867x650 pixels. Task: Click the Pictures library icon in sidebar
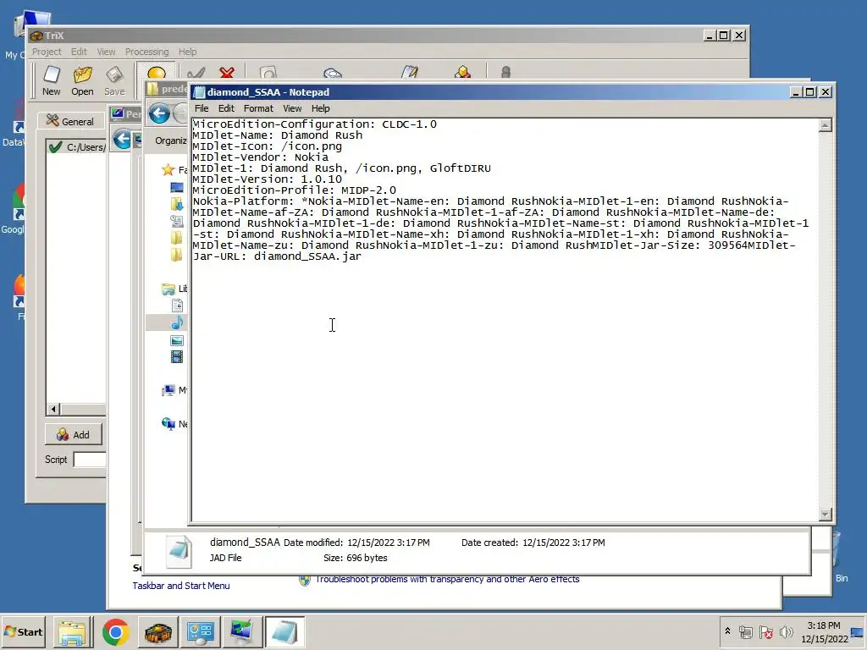click(x=177, y=340)
